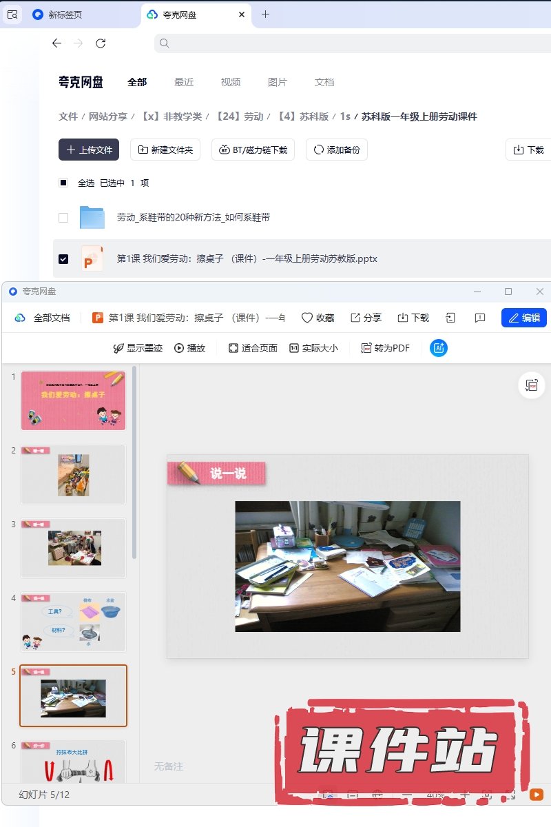Click the AI assistant icon in toolbar
Image resolution: width=551 pixels, height=827 pixels.
point(439,348)
